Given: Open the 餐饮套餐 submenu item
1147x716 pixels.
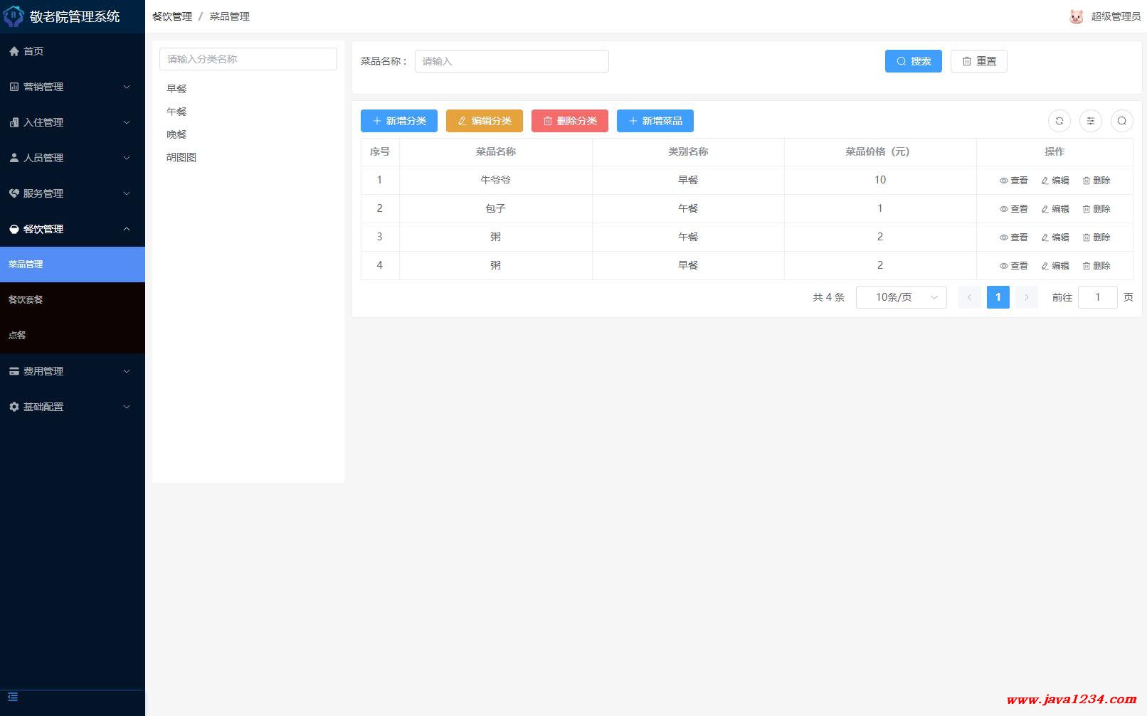Looking at the screenshot, I should click(x=26, y=300).
